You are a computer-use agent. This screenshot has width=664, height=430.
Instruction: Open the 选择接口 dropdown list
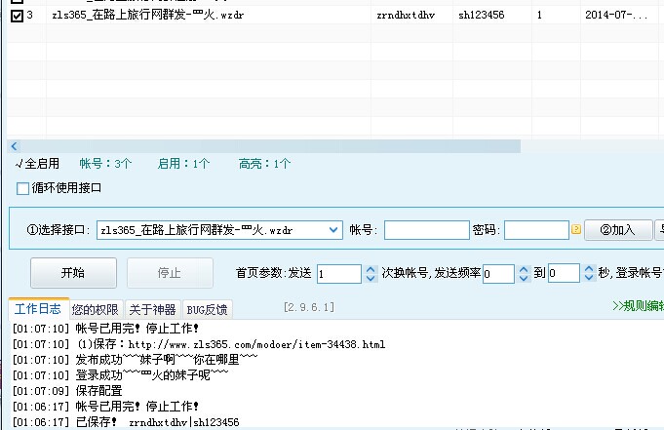tap(333, 230)
